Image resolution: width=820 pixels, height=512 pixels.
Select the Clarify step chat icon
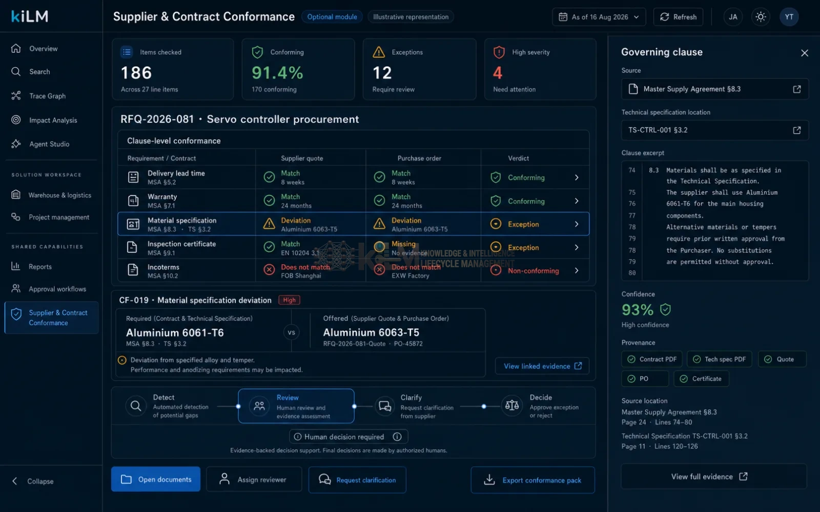pyautogui.click(x=384, y=406)
